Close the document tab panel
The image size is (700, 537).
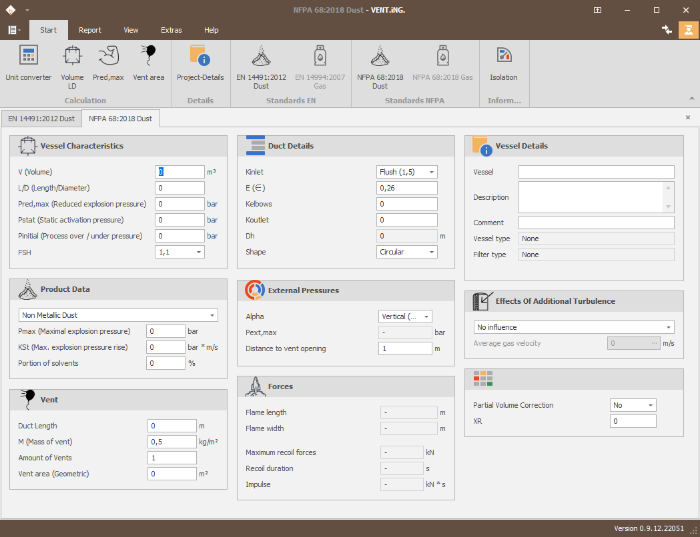coord(688,118)
